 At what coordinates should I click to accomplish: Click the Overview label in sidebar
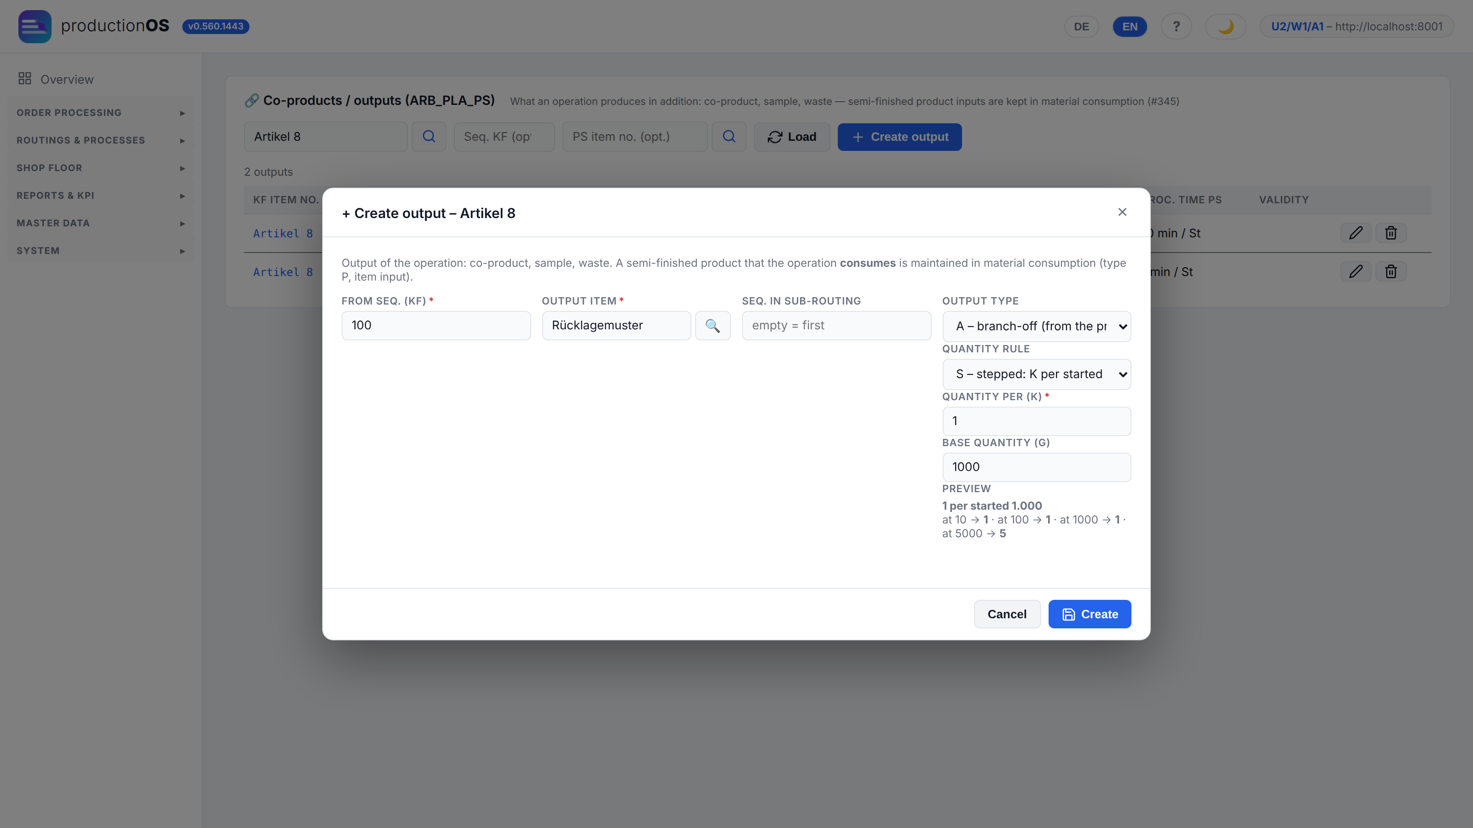point(67,80)
